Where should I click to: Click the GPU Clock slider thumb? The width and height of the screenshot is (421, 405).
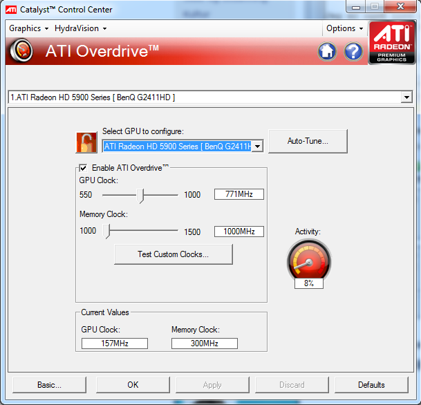140,196
